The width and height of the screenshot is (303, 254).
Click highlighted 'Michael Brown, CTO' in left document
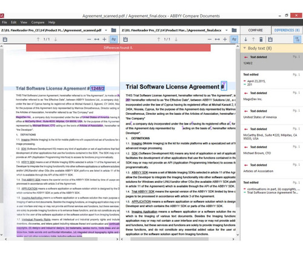coord(44,126)
